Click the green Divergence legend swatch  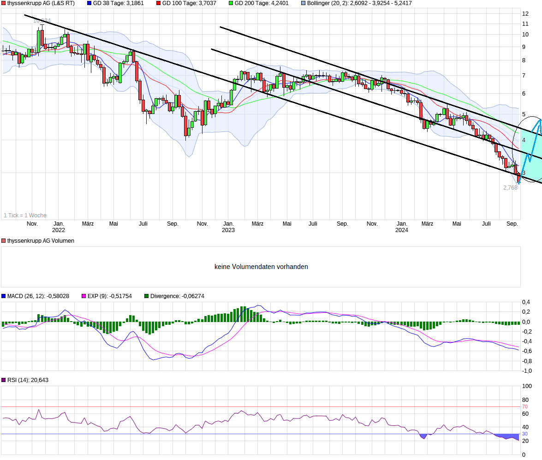point(147,296)
